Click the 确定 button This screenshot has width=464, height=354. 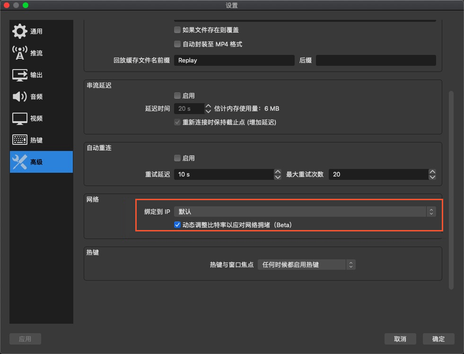coord(438,339)
